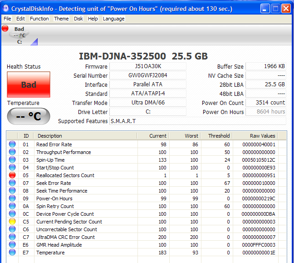294x263 pixels.
Task: Click the red Bad health status button
Action: [x=29, y=84]
